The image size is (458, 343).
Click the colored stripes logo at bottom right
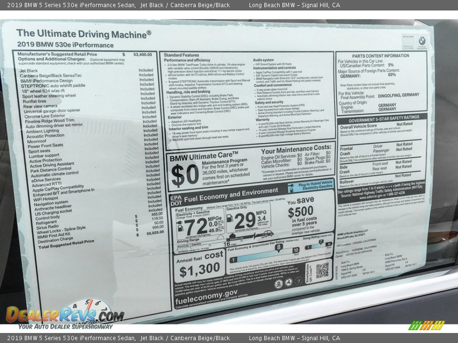point(427,325)
